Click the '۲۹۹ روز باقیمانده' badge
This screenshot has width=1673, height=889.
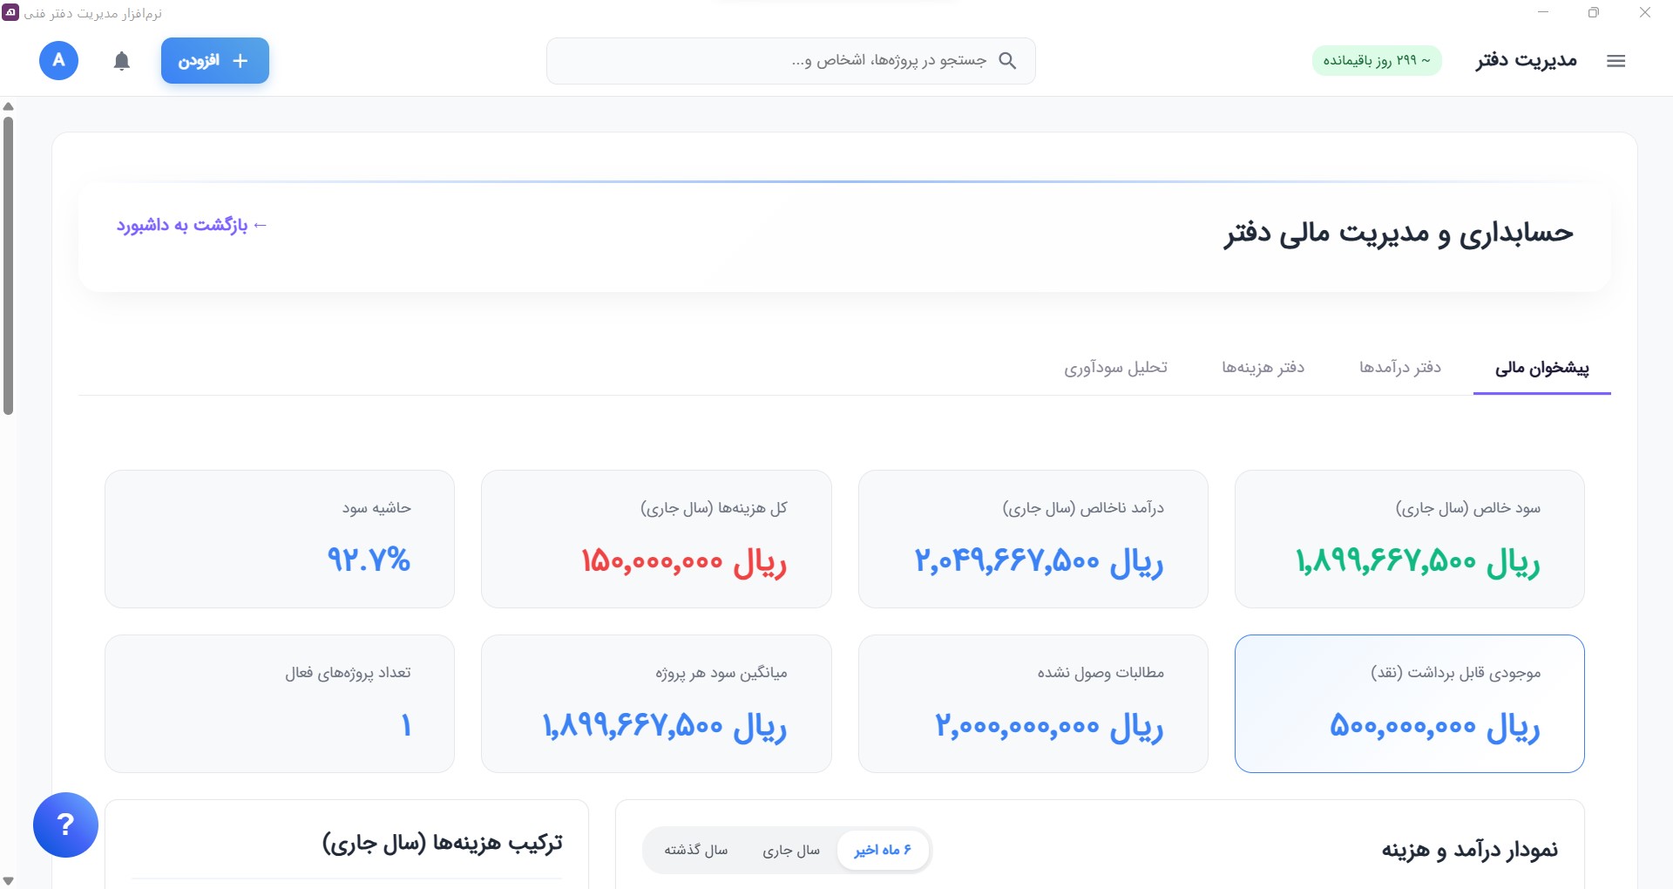[1378, 61]
